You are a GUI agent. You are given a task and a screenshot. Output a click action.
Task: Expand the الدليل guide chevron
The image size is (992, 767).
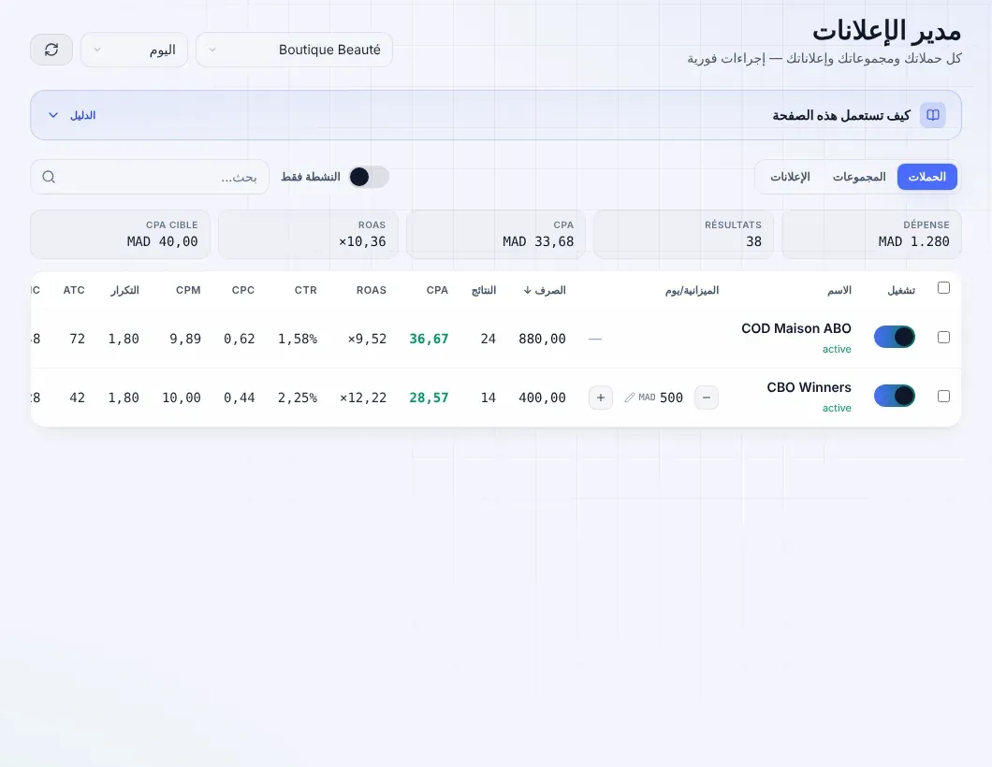tap(53, 115)
